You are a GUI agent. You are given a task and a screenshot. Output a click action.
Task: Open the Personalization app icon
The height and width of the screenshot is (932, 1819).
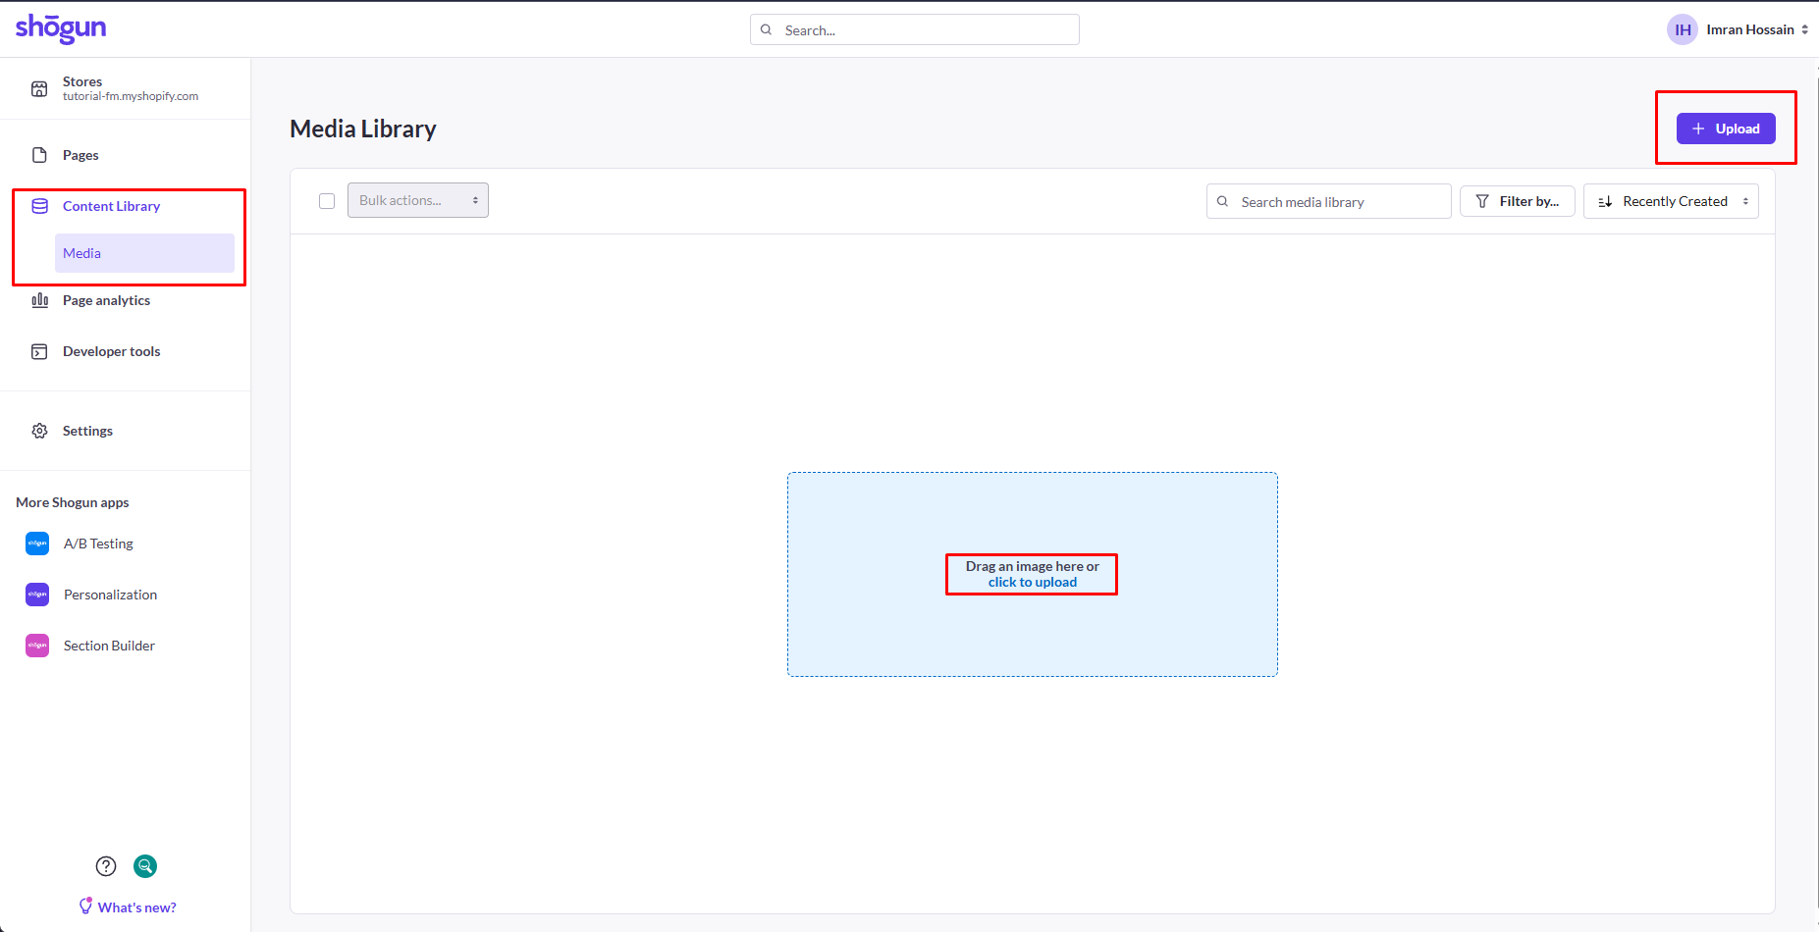click(37, 595)
